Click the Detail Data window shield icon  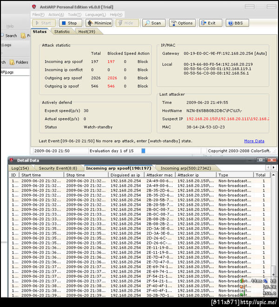(x=12, y=160)
